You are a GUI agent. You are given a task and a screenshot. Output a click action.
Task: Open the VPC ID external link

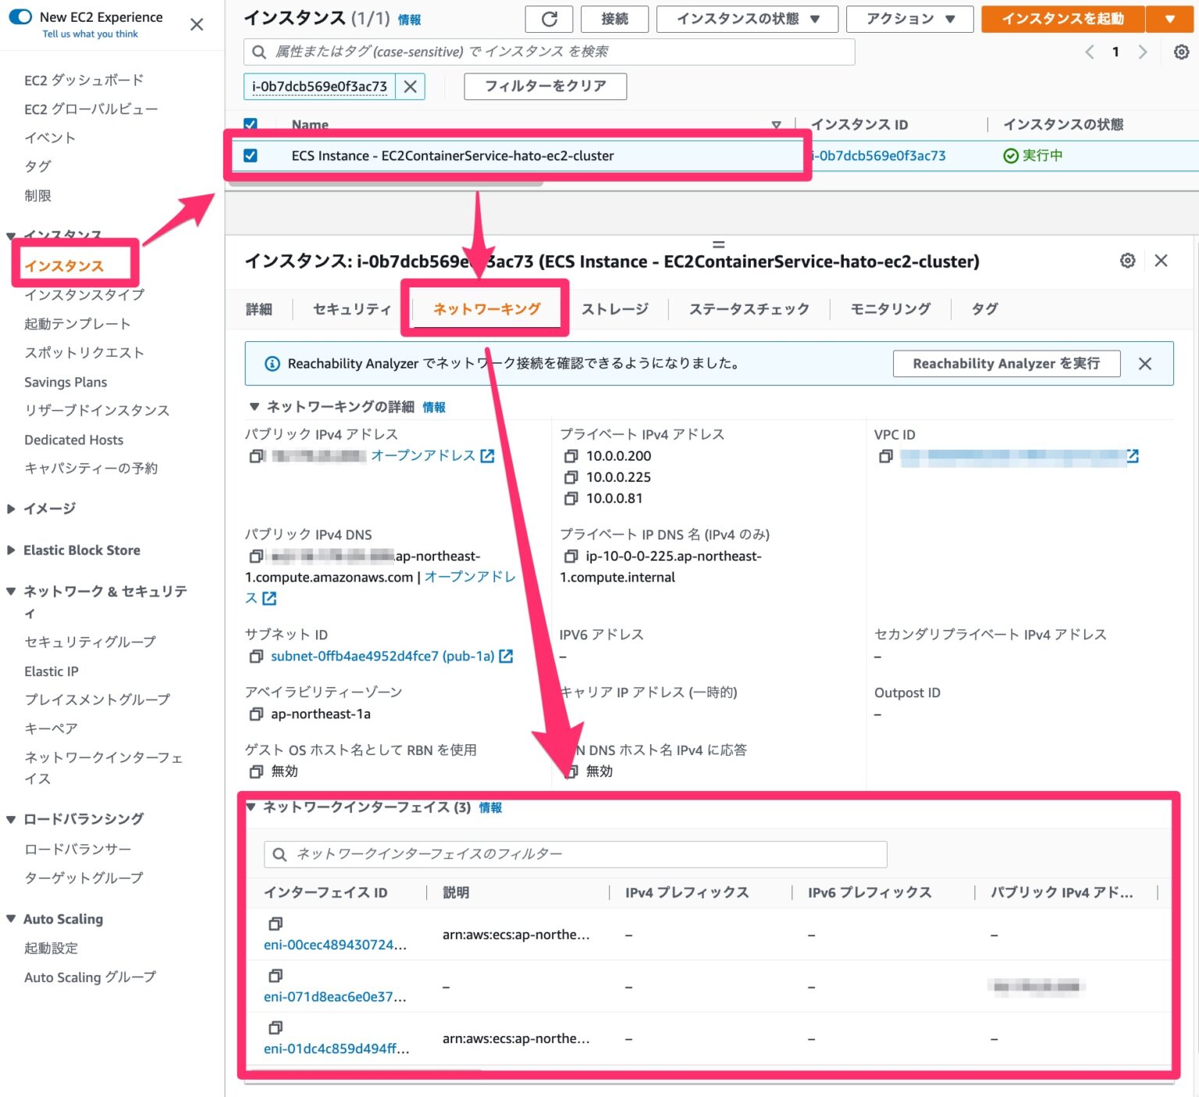[1133, 457]
